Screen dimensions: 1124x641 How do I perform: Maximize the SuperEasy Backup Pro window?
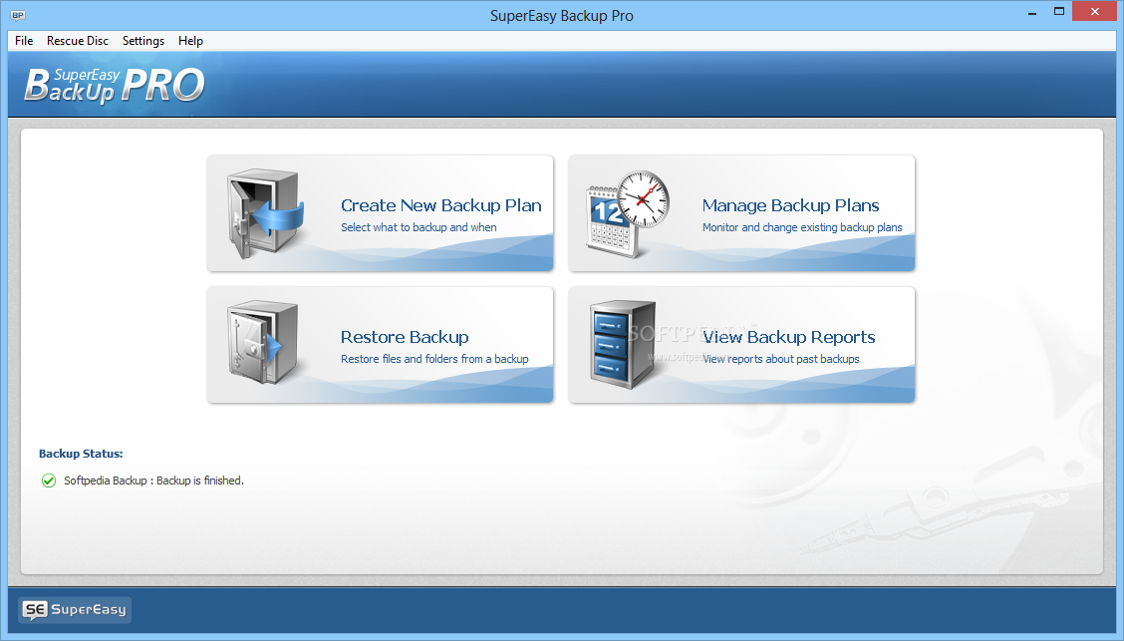(1059, 12)
